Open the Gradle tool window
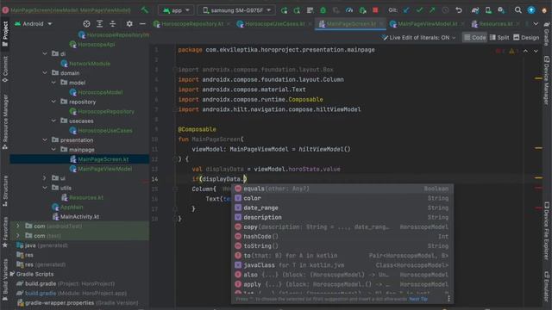Screen dimensions: 552x310 pos(546,34)
